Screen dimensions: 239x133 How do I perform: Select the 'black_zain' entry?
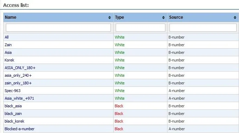(x=13, y=114)
